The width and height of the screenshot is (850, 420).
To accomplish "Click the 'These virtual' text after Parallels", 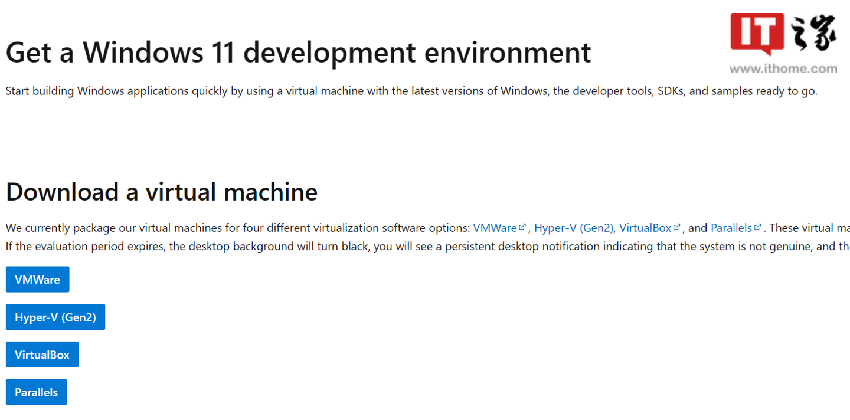I will (809, 228).
